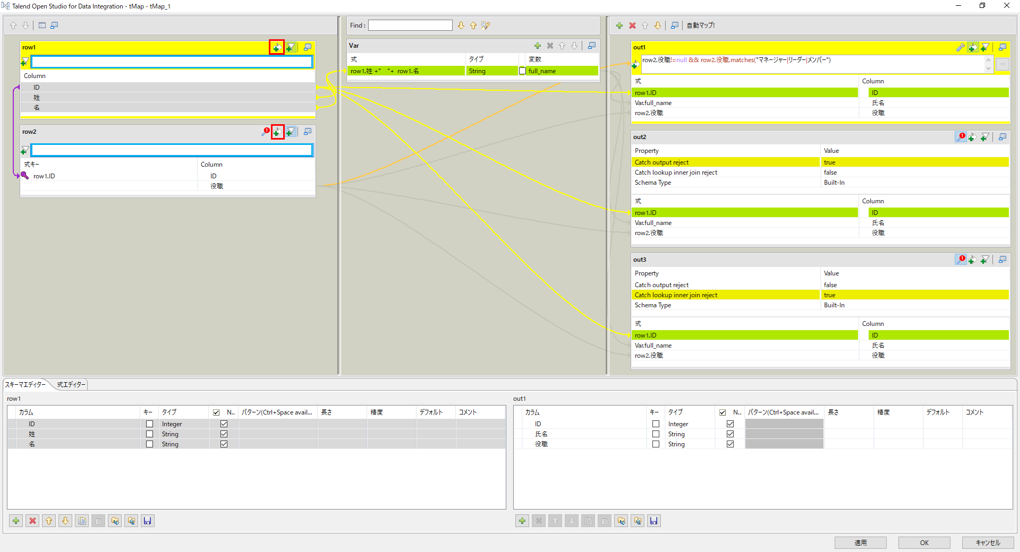Click the highlight-matches icon next to Find
The height and width of the screenshot is (552, 1020).
(484, 25)
